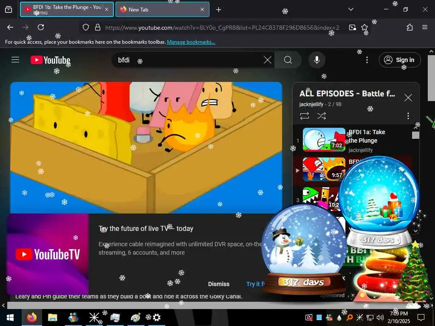Open the gear settings taskbar app
This screenshot has height=326, width=435.
(156, 318)
